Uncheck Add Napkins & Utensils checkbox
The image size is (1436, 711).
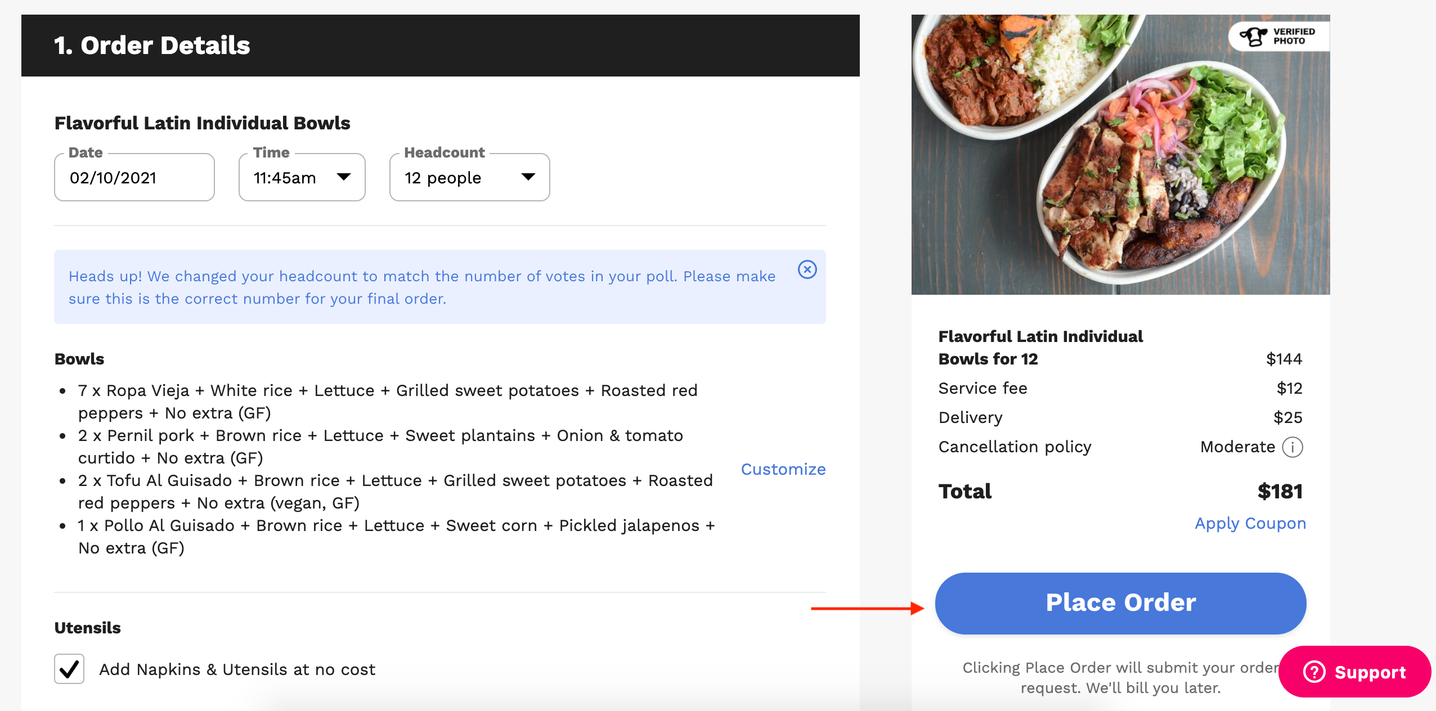tap(69, 669)
